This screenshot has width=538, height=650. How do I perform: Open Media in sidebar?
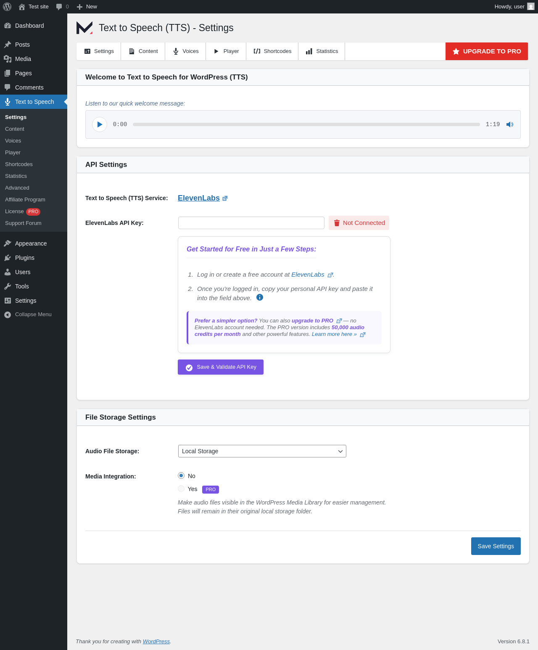point(34,59)
